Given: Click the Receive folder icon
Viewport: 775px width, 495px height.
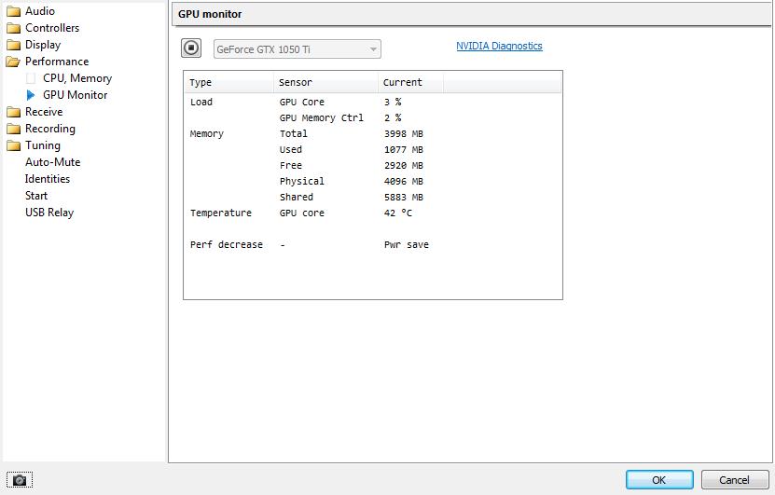Looking at the screenshot, I should (13, 112).
